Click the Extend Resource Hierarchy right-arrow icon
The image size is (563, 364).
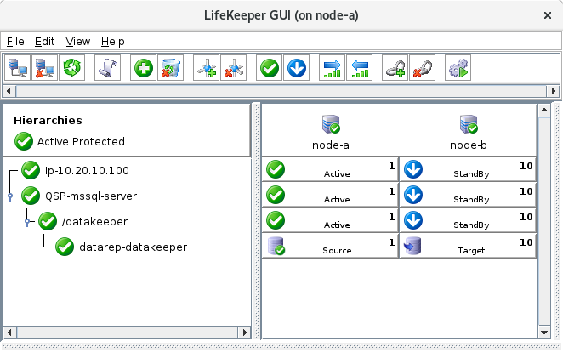click(333, 68)
